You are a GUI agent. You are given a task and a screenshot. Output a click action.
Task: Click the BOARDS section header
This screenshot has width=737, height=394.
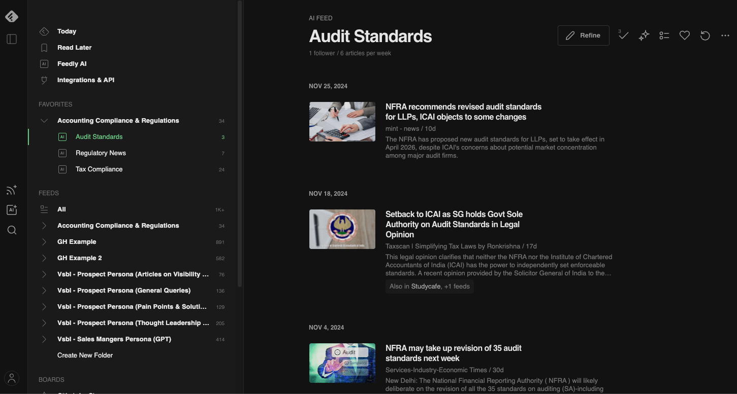tap(51, 380)
